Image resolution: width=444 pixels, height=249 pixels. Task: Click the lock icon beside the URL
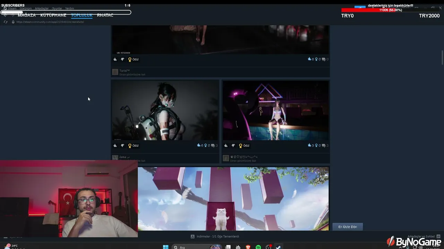click(x=13, y=22)
